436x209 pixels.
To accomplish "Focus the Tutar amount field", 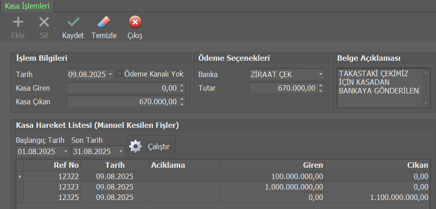I will click(282, 88).
